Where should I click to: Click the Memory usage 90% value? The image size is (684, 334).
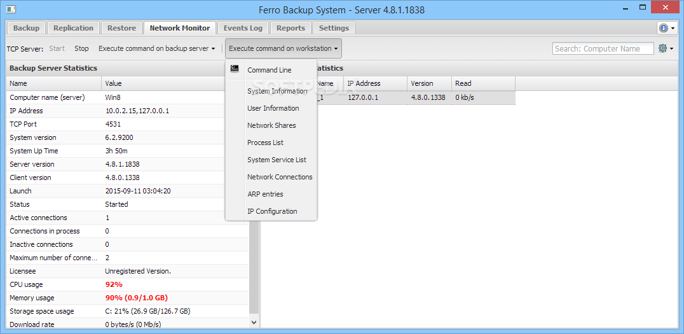coord(137,298)
